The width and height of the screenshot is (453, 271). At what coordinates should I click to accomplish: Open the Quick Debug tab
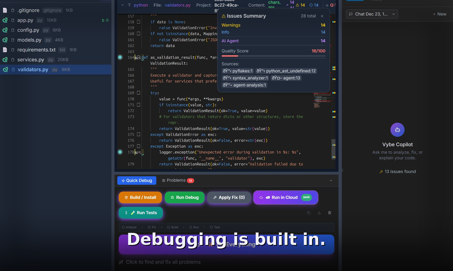pyautogui.click(x=137, y=180)
